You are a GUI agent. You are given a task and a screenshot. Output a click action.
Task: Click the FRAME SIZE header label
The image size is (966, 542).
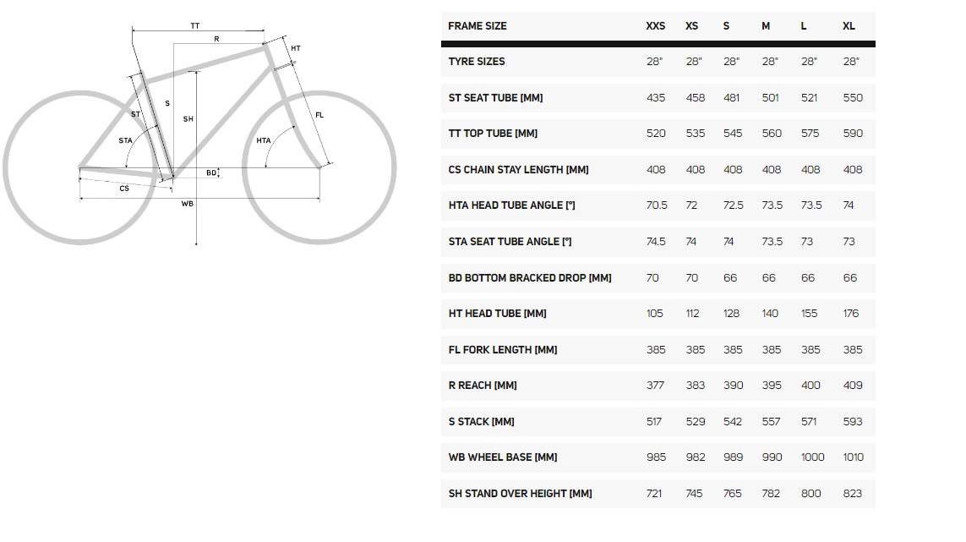point(478,26)
